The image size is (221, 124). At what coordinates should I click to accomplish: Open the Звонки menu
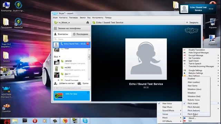83,18
